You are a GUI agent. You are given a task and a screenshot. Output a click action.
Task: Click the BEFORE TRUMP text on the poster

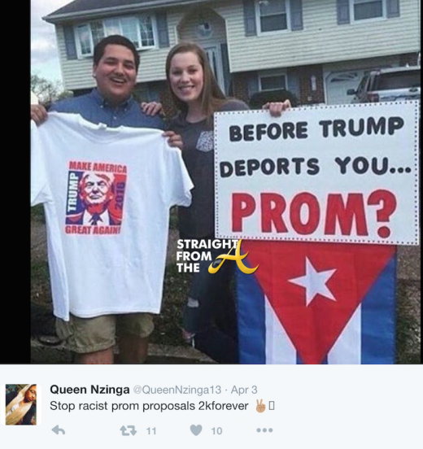(x=316, y=129)
